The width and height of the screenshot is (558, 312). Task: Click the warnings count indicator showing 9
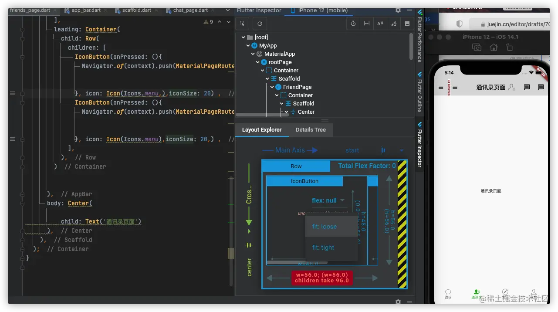209,21
